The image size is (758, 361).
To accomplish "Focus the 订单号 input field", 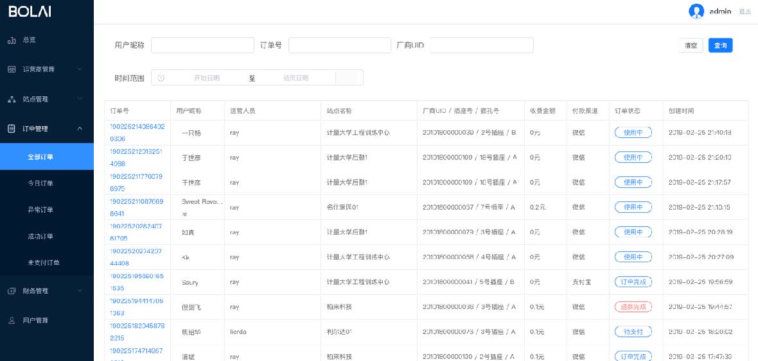I will tap(340, 46).
